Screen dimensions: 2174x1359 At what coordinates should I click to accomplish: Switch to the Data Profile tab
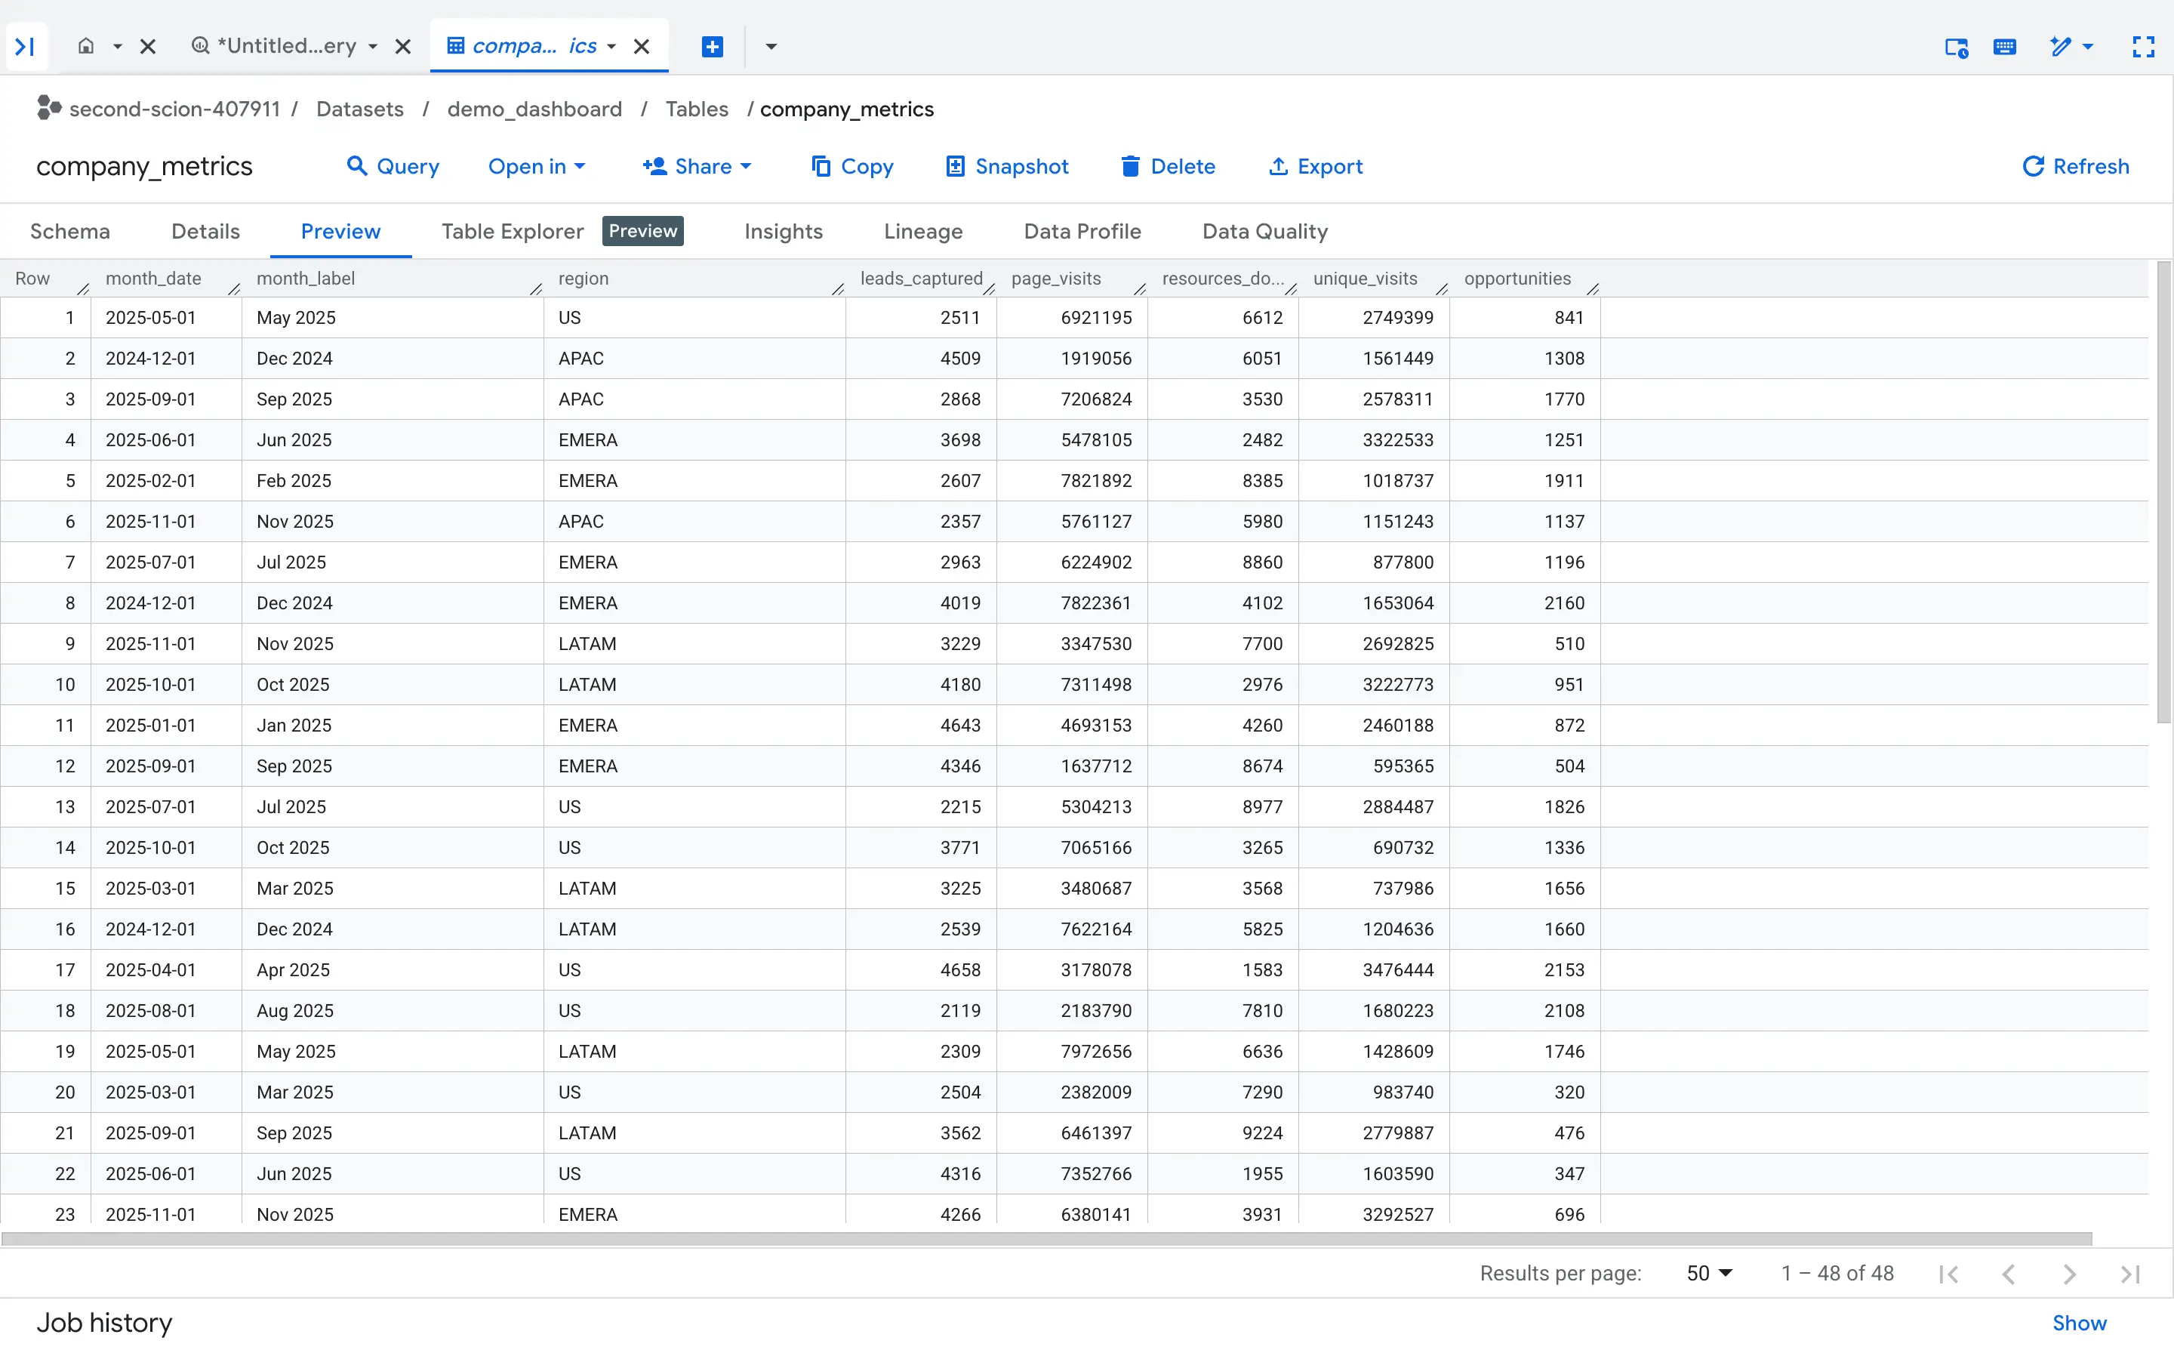click(x=1082, y=232)
